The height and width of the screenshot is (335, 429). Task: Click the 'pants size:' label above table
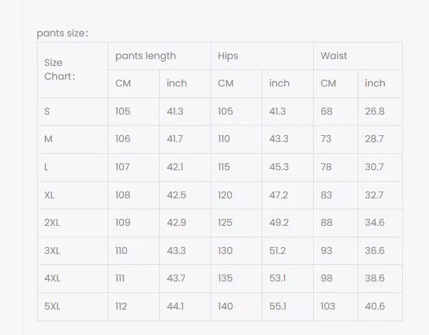62,33
